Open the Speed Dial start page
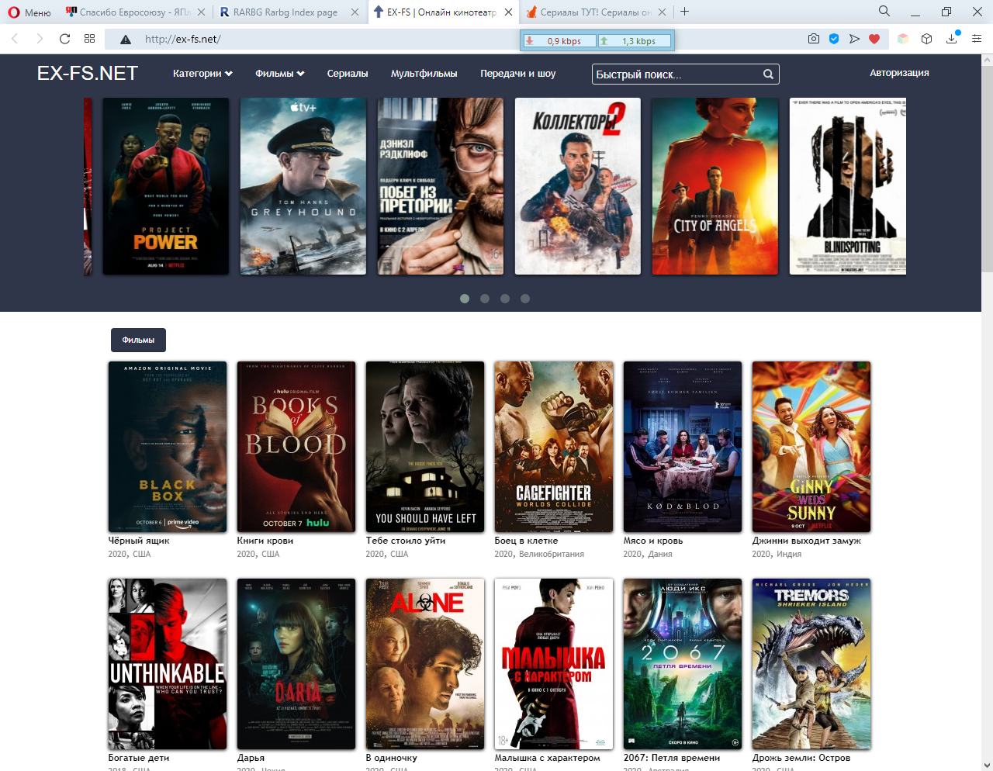 coord(90,39)
